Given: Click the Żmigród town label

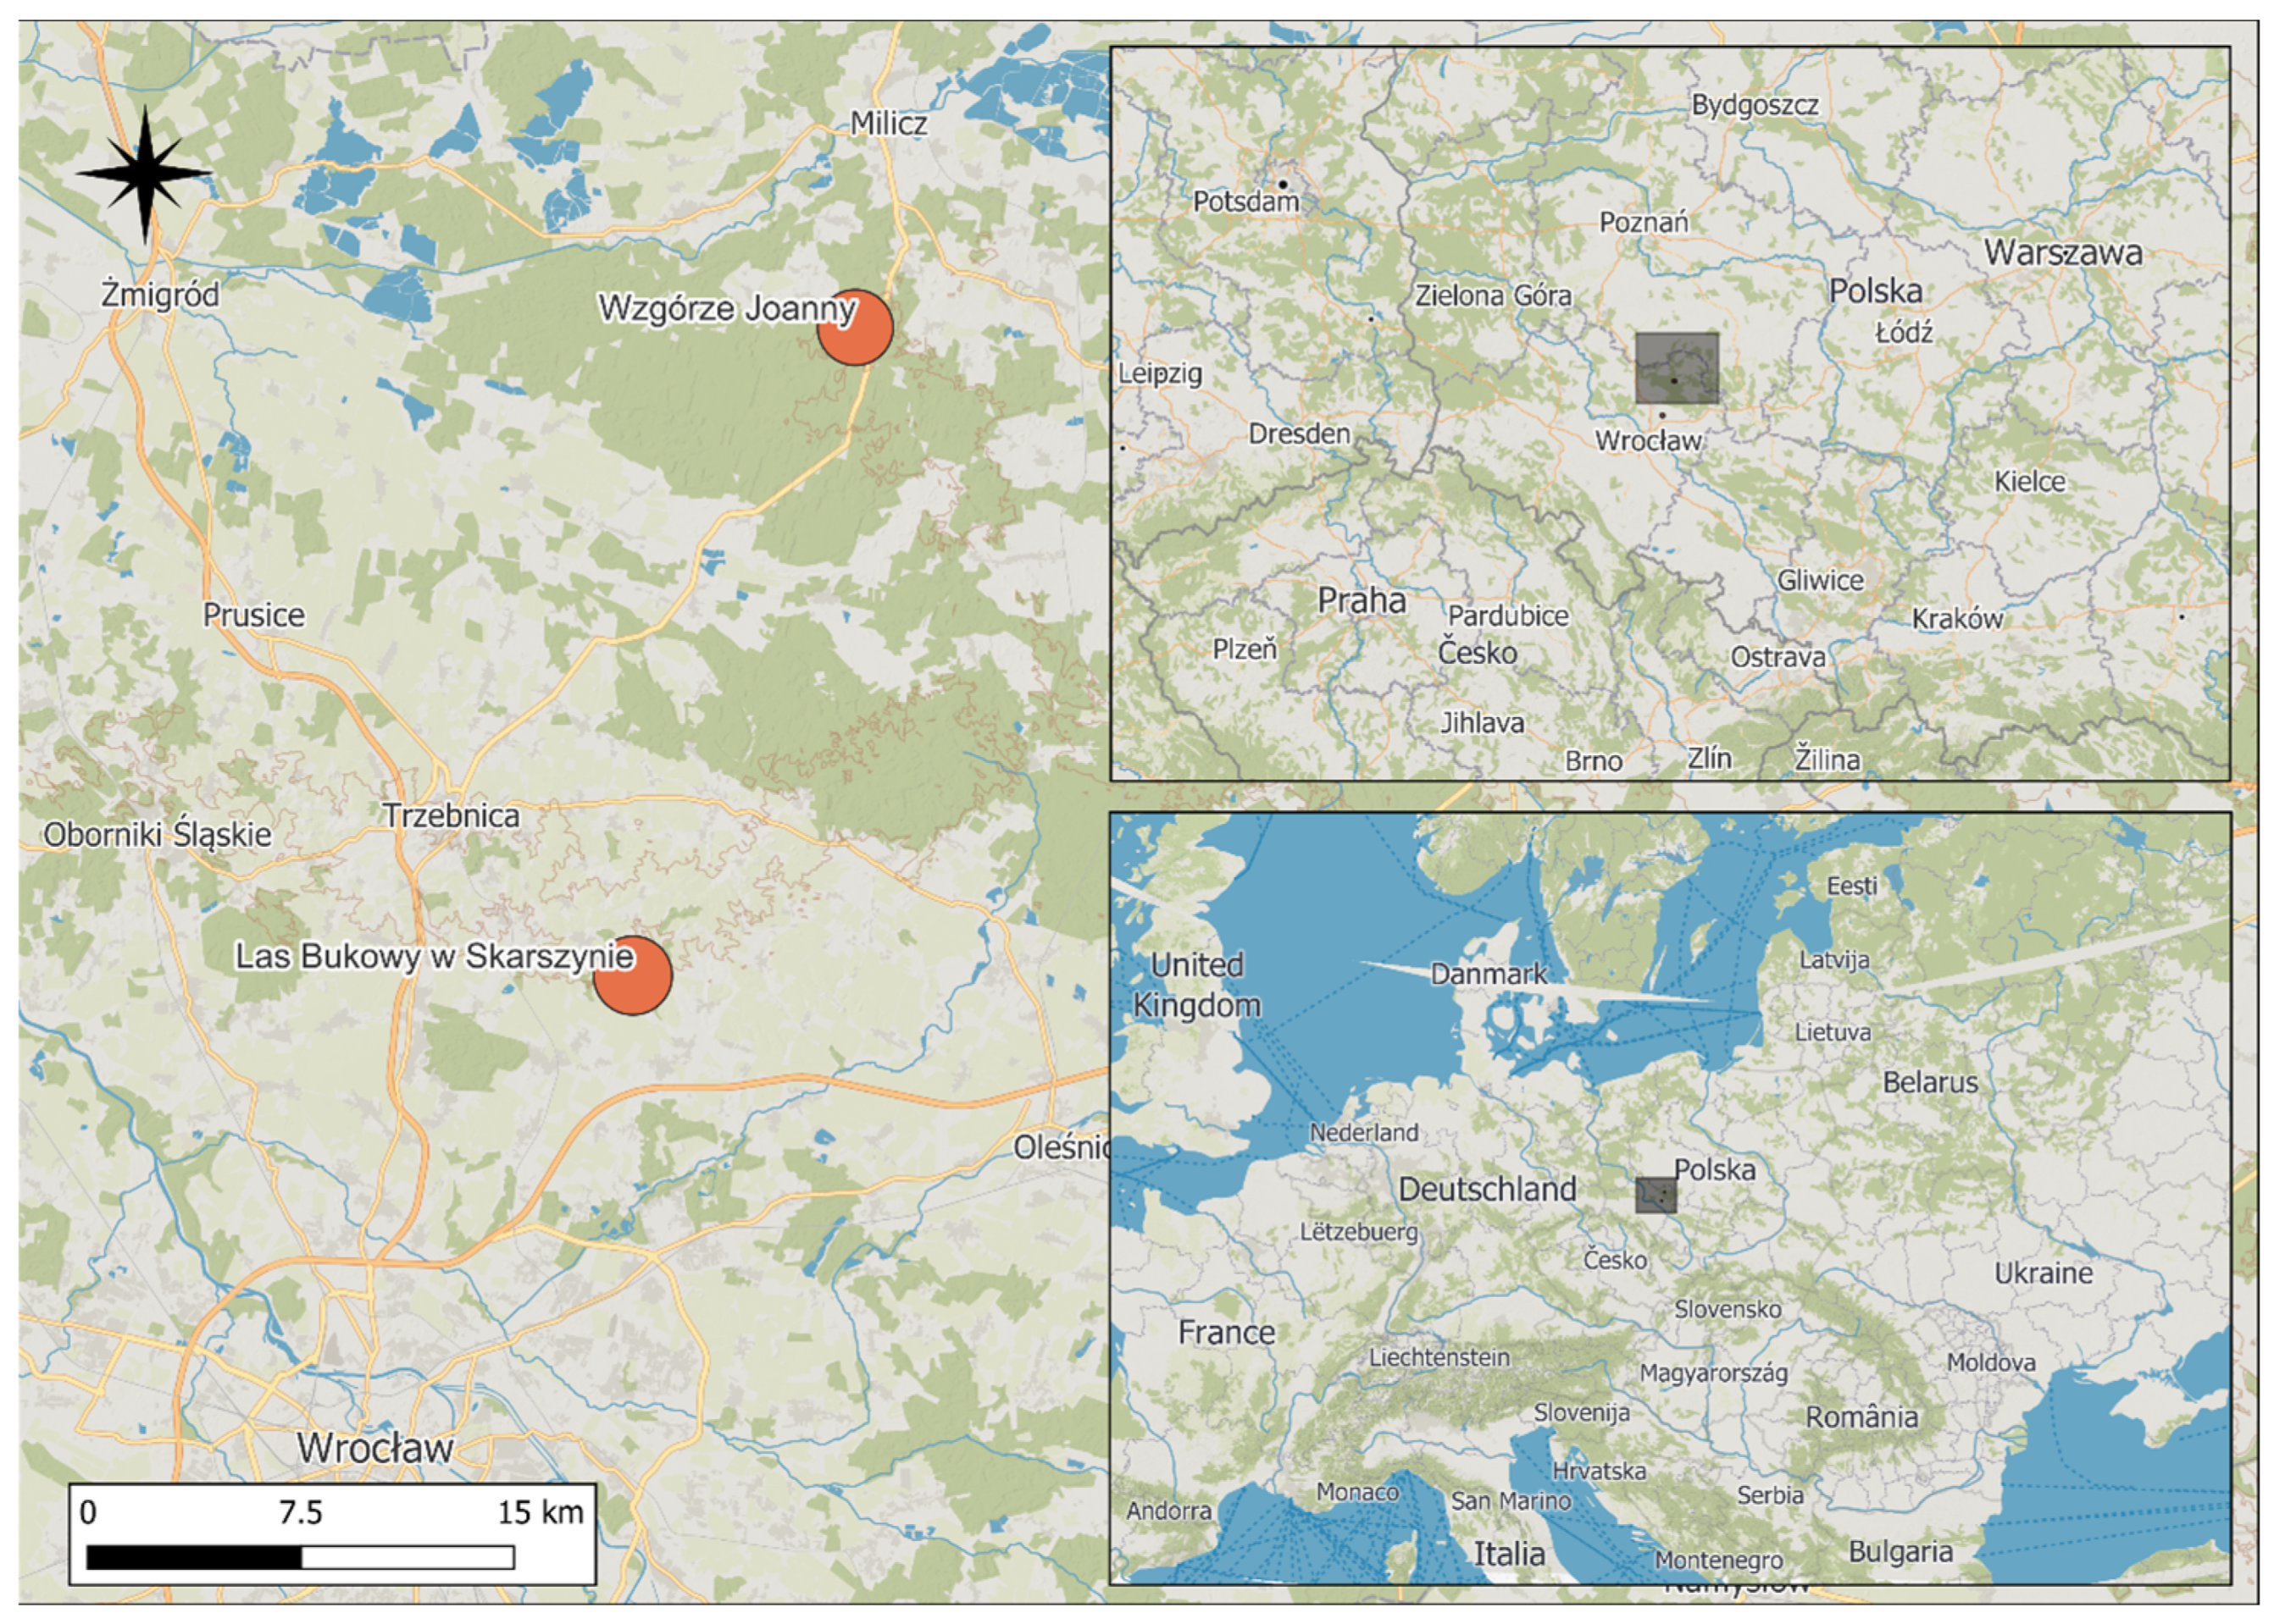Looking at the screenshot, I should (x=160, y=295).
